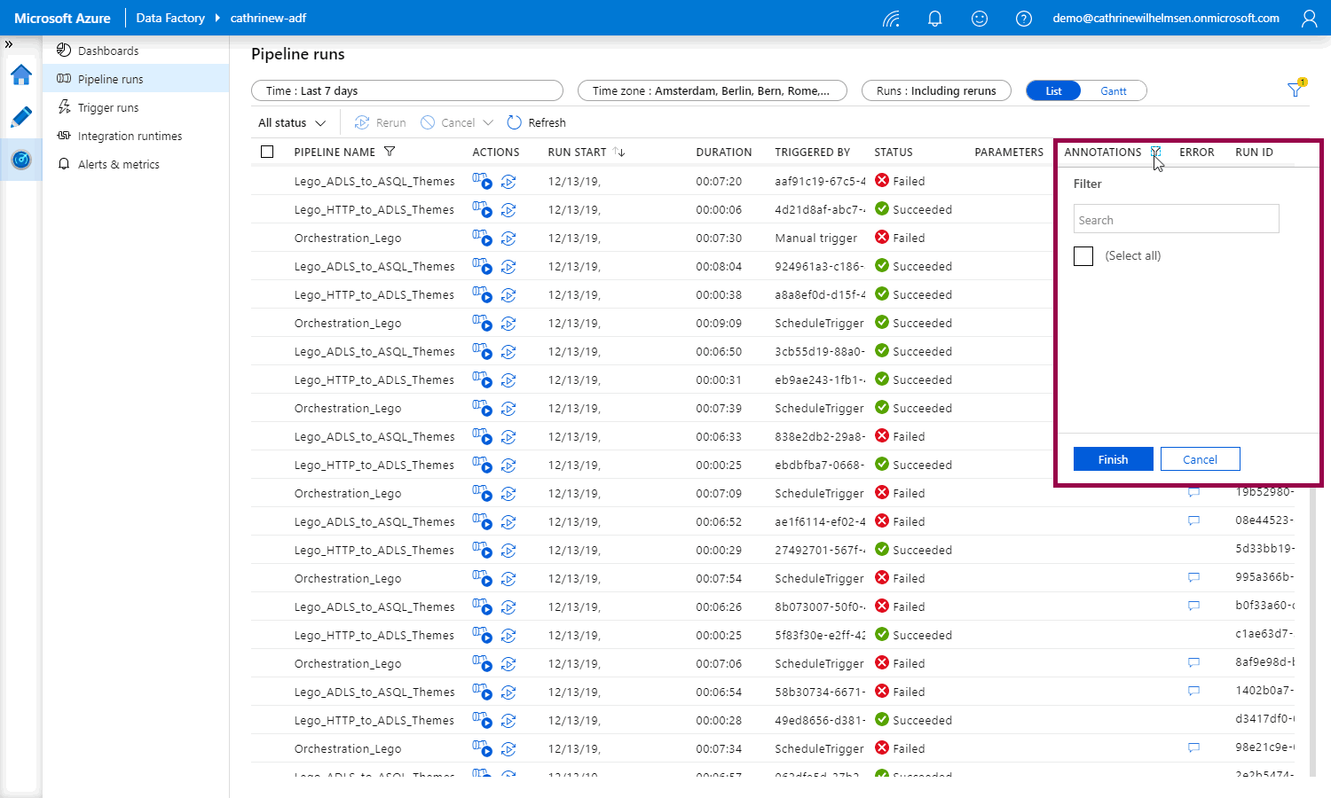The image size is (1331, 798).
Task: Open Integration runtimes menu item
Action: (x=130, y=137)
